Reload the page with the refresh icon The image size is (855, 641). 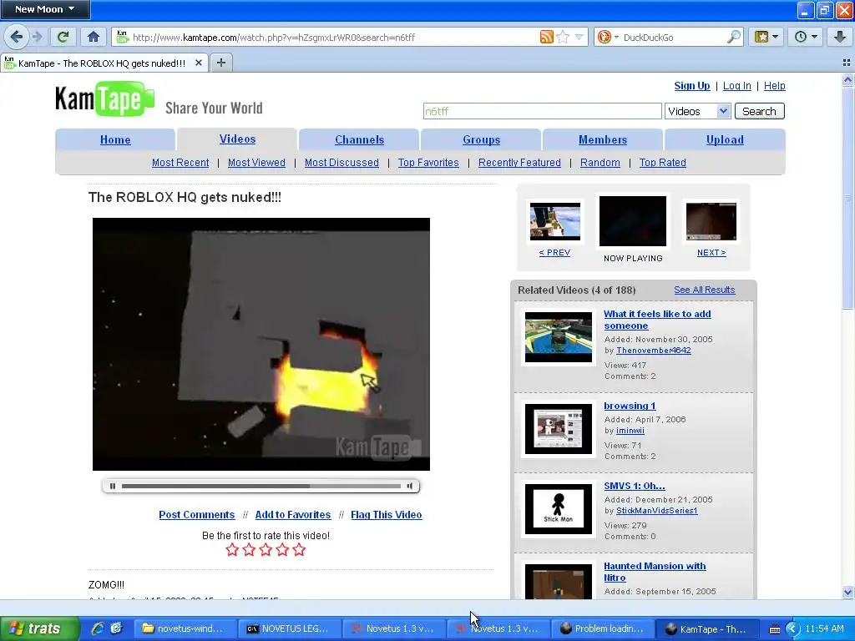pyautogui.click(x=63, y=37)
